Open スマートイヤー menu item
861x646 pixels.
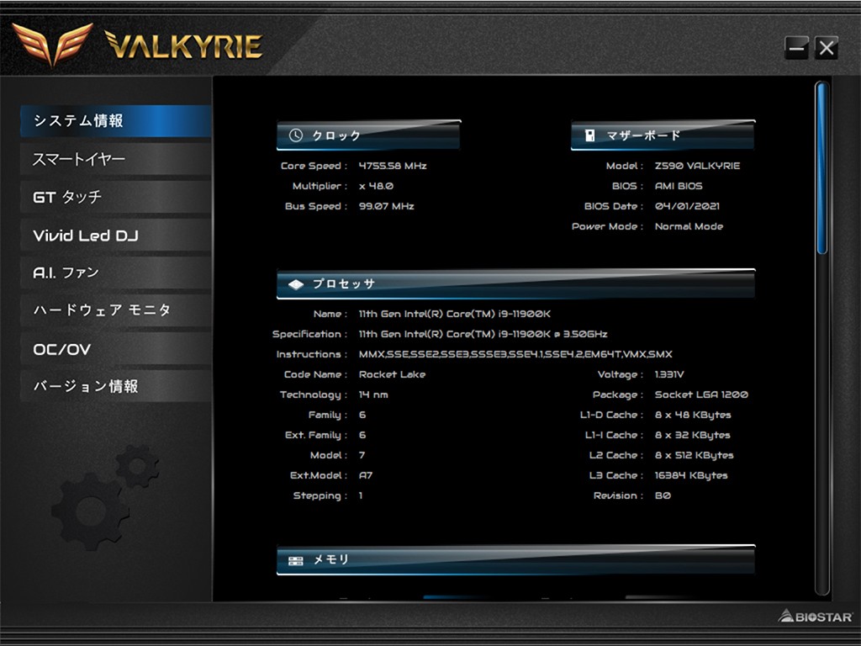(x=116, y=159)
